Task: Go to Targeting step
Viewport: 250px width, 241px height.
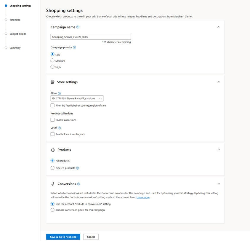Action: [x=15, y=20]
